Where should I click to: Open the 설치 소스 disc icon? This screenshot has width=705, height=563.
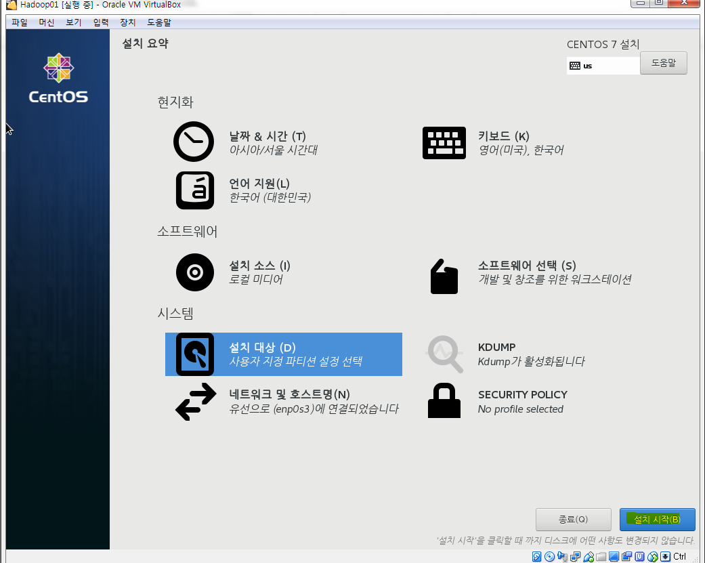(194, 272)
